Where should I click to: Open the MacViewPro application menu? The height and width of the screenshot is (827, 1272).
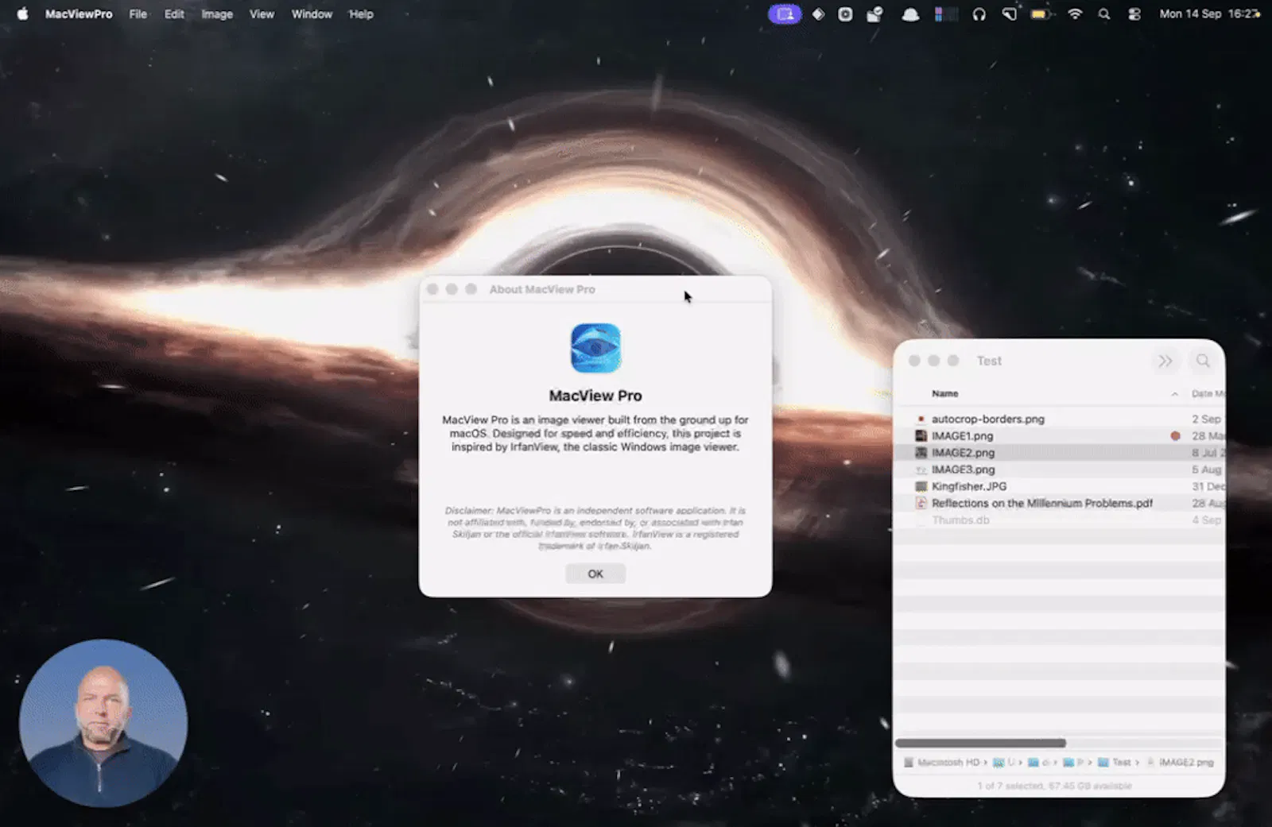tap(79, 14)
